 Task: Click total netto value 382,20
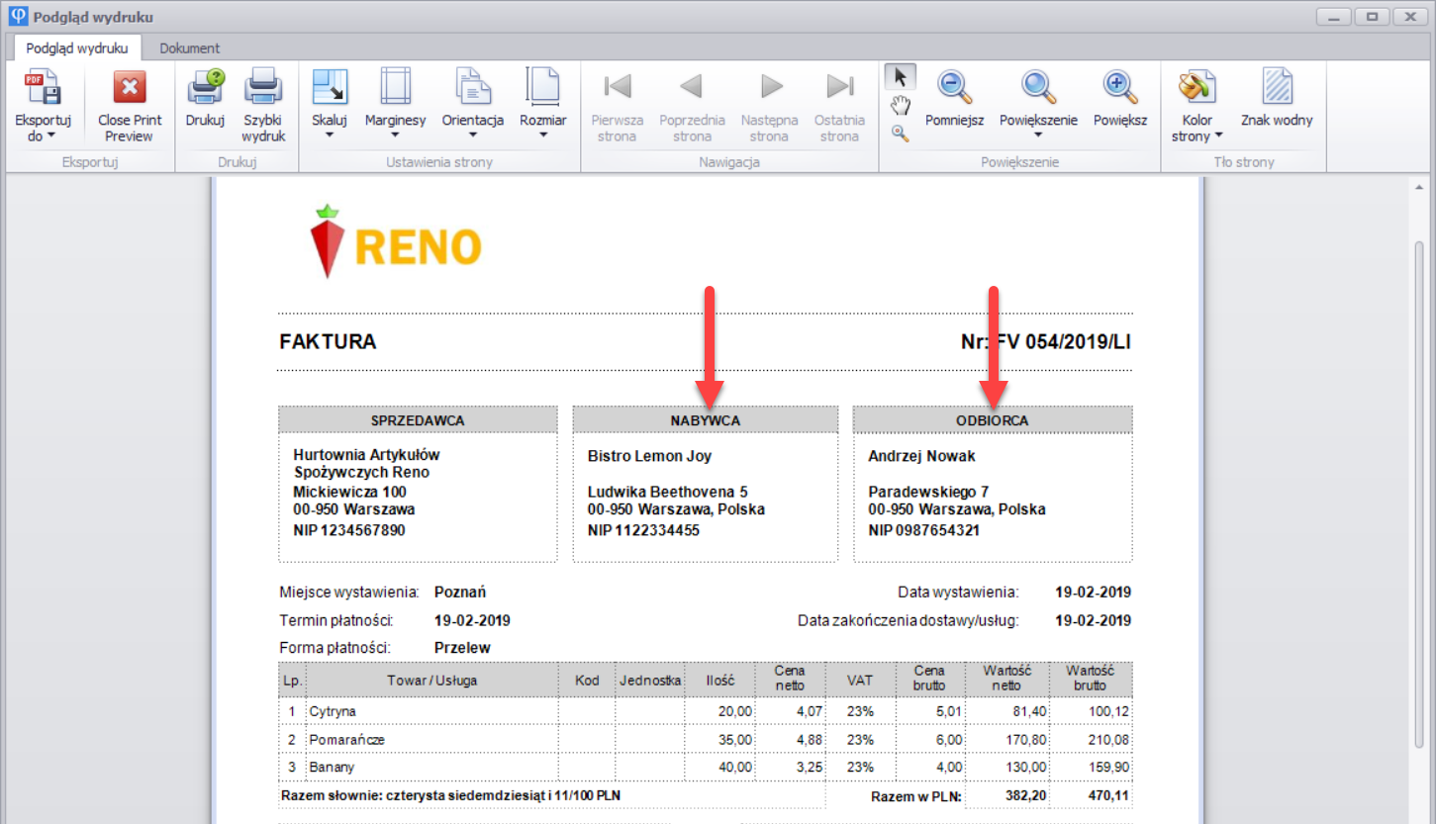coord(1023,795)
